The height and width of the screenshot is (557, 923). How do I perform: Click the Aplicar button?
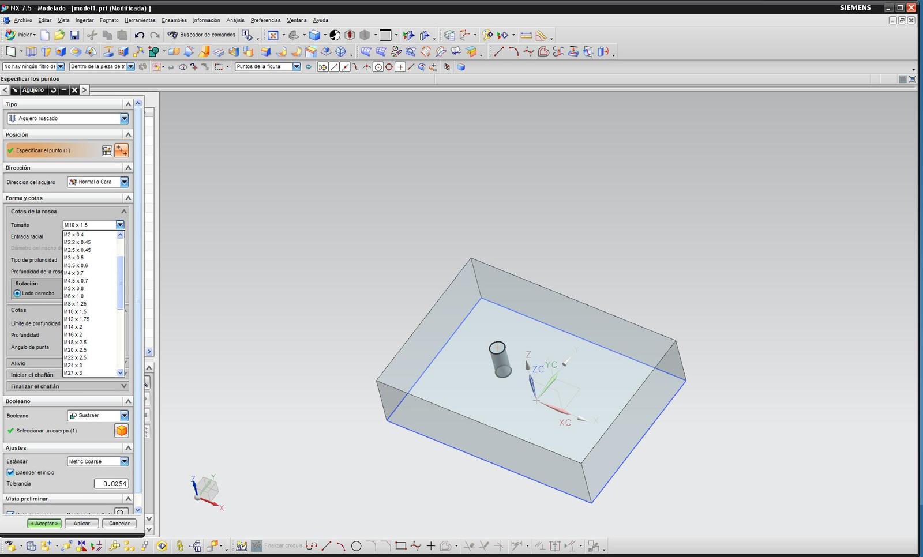point(81,524)
